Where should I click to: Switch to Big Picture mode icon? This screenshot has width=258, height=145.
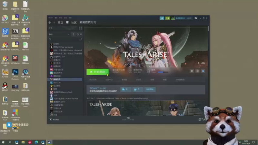click(196, 18)
